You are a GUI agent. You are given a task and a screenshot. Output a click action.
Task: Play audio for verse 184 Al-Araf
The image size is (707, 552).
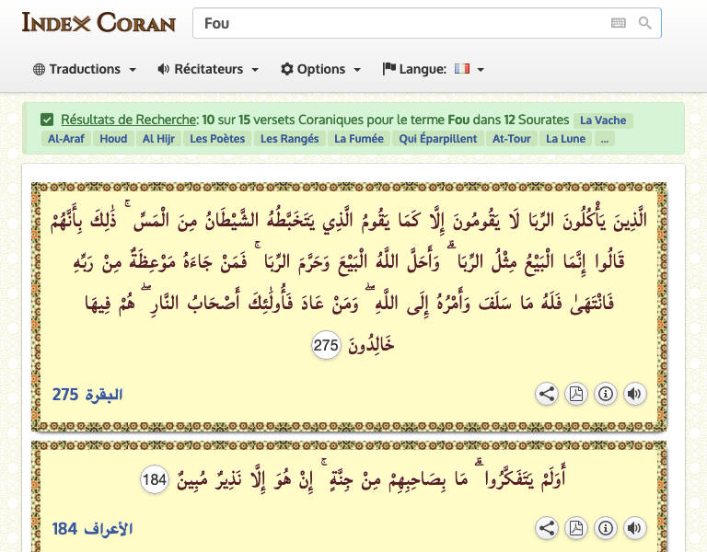click(634, 528)
